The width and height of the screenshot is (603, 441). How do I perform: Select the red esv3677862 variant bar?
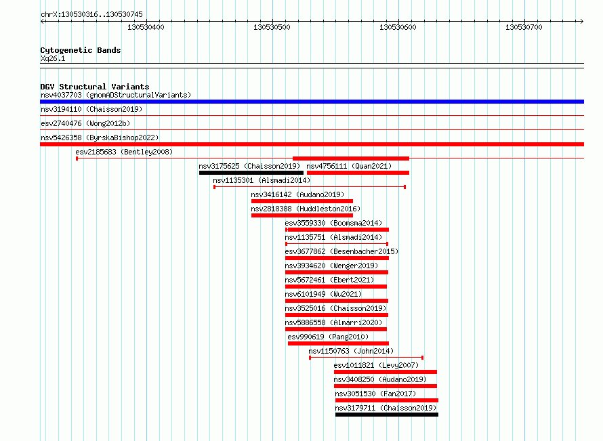click(337, 258)
